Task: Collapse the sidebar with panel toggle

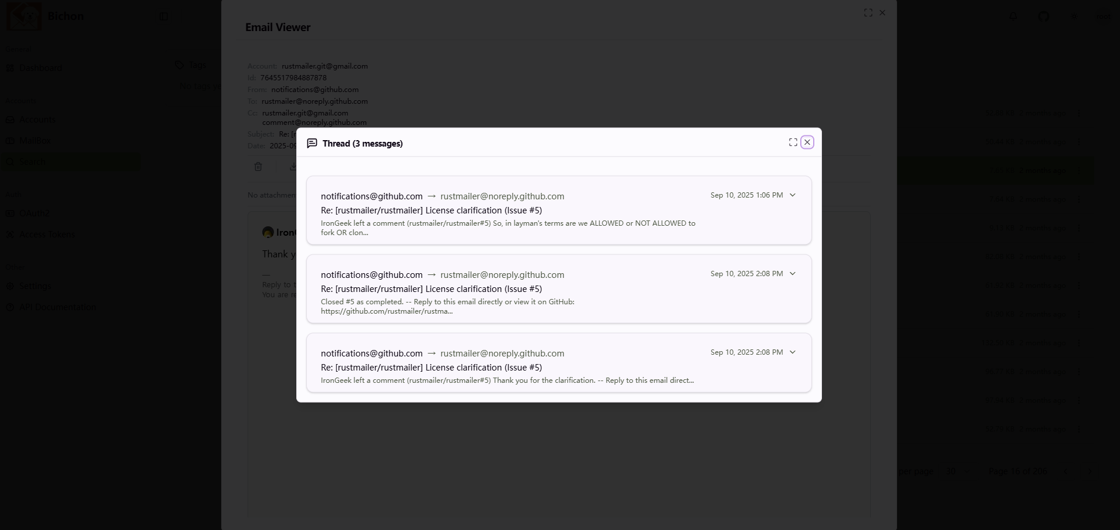Action: click(163, 16)
